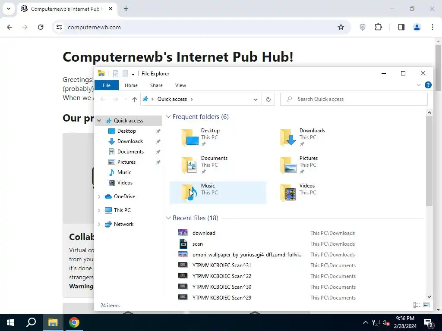Image resolution: width=442 pixels, height=331 pixels.
Task: Select the Music folder in Frequent folders
Action: coord(218,193)
